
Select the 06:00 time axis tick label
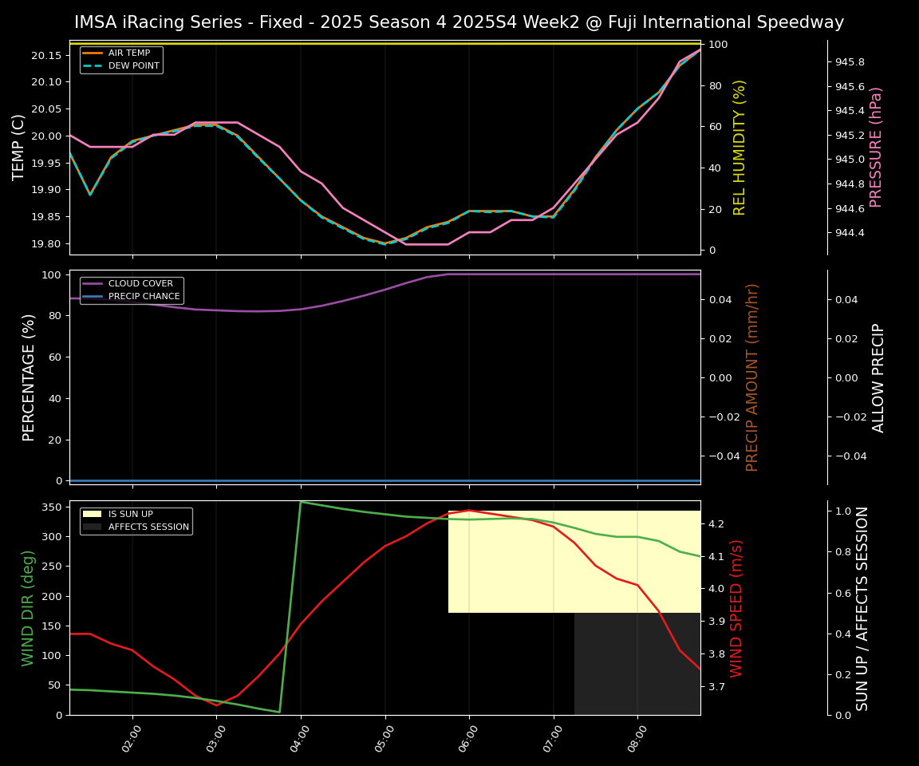pyautogui.click(x=469, y=734)
